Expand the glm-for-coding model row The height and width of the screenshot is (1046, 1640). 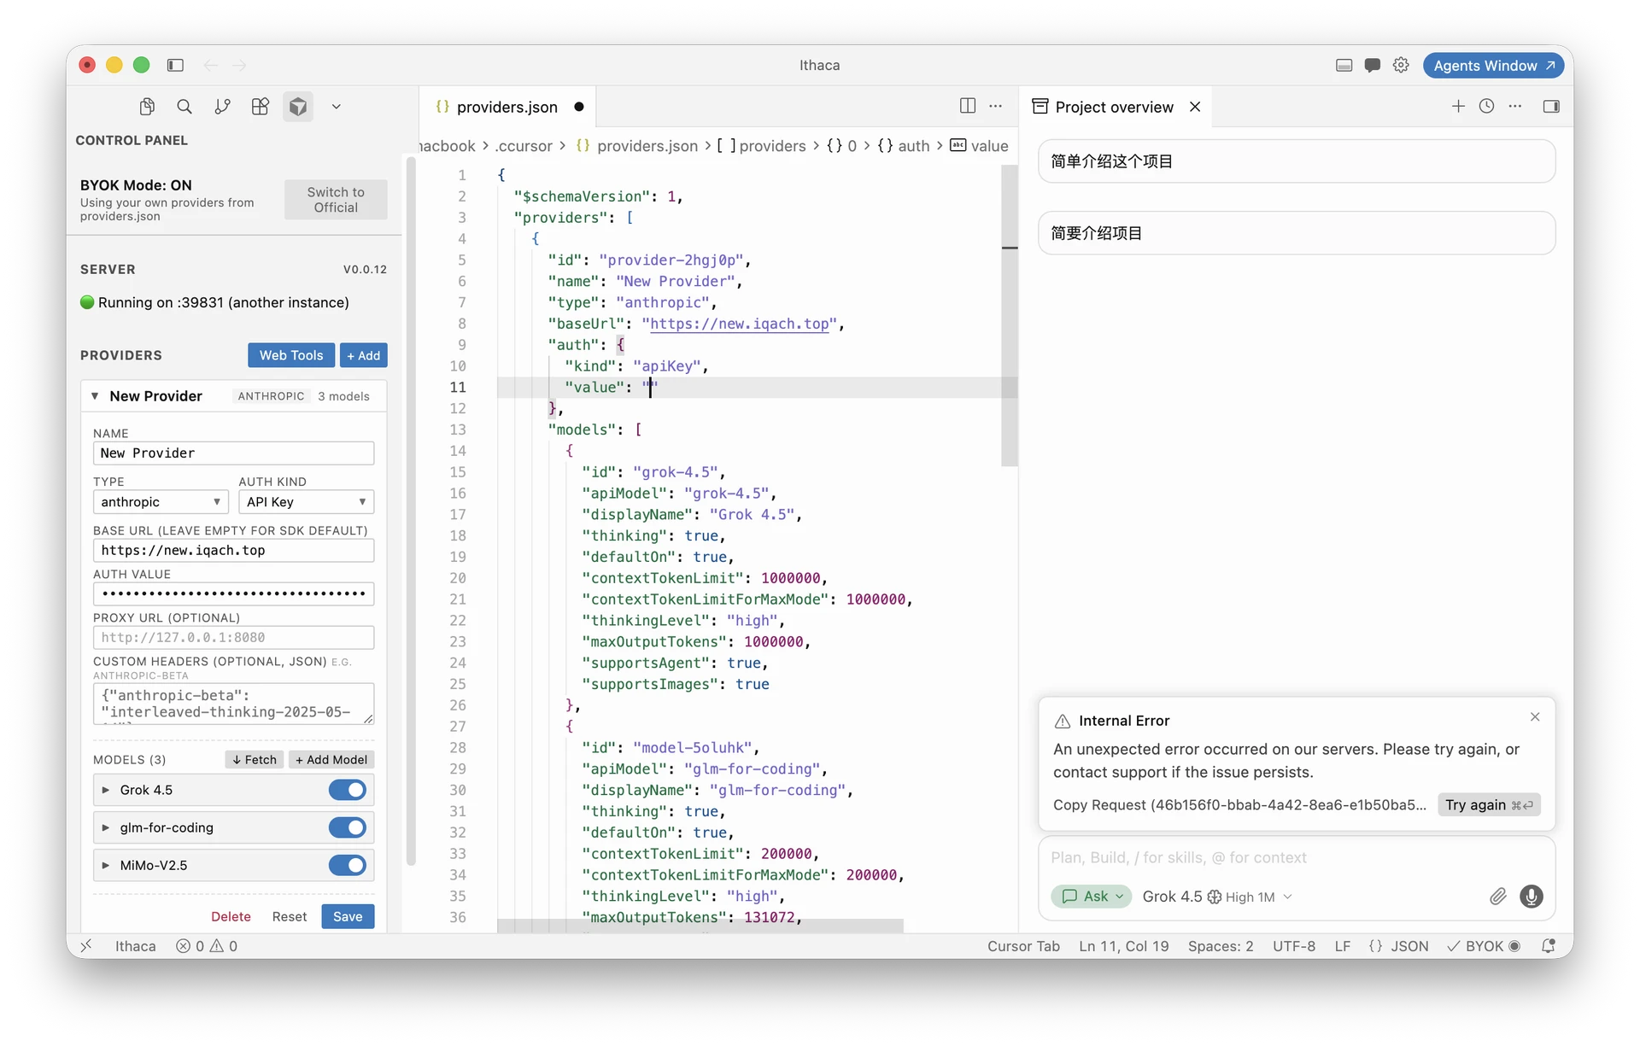(106, 827)
